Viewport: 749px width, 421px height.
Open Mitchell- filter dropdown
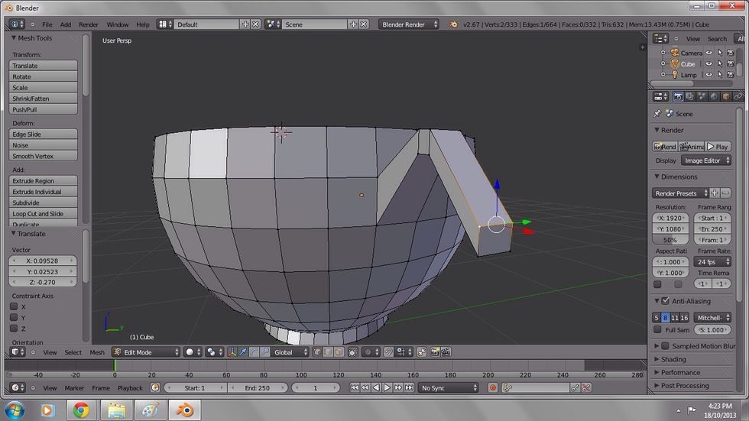(712, 318)
